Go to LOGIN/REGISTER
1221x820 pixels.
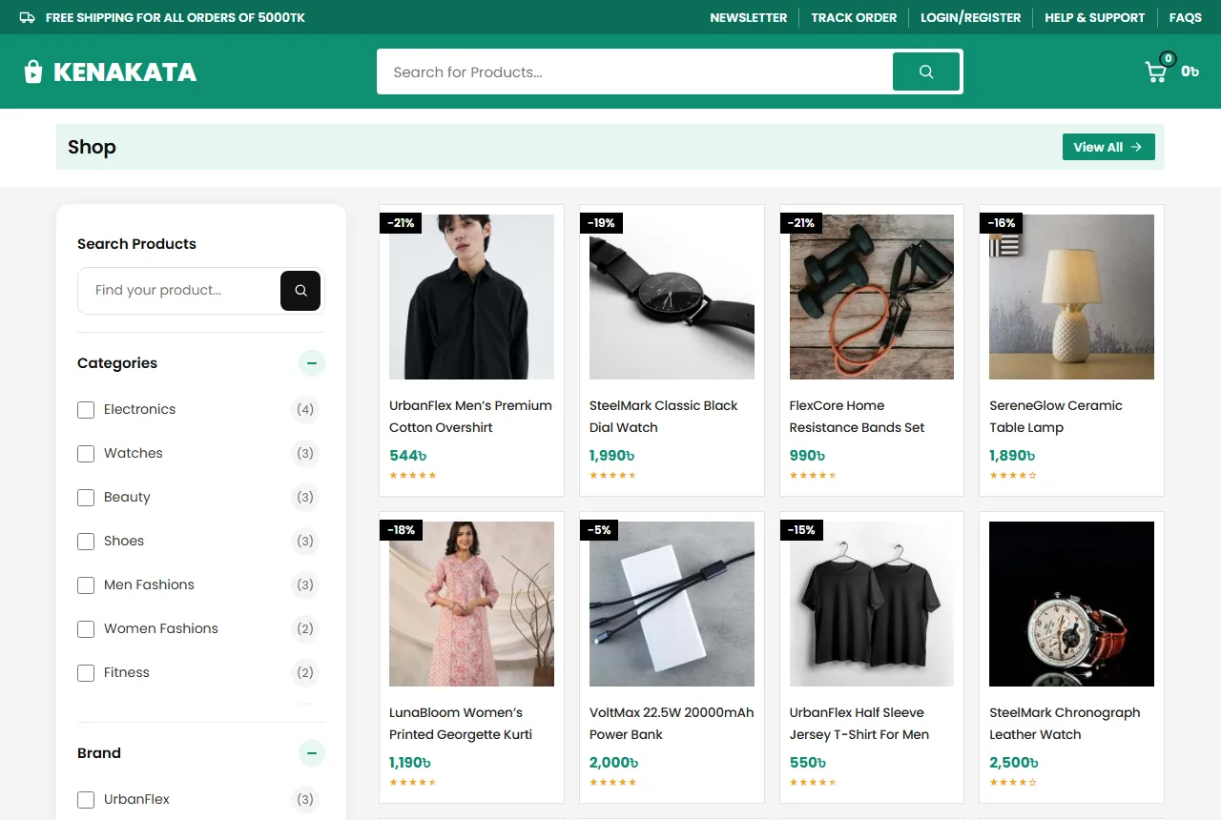(x=970, y=17)
